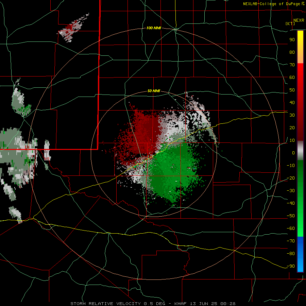Screen dimensions: 306x306
Task: Click the positive 70 knot scale label
Action: pyautogui.click(x=292, y=65)
